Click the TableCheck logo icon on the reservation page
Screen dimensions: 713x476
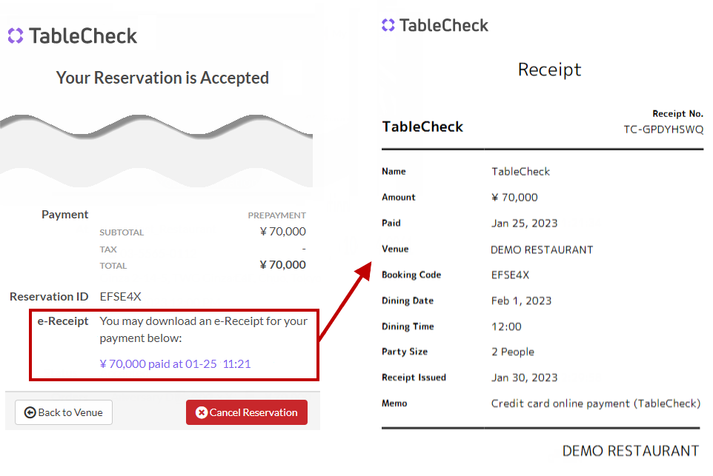pos(16,36)
